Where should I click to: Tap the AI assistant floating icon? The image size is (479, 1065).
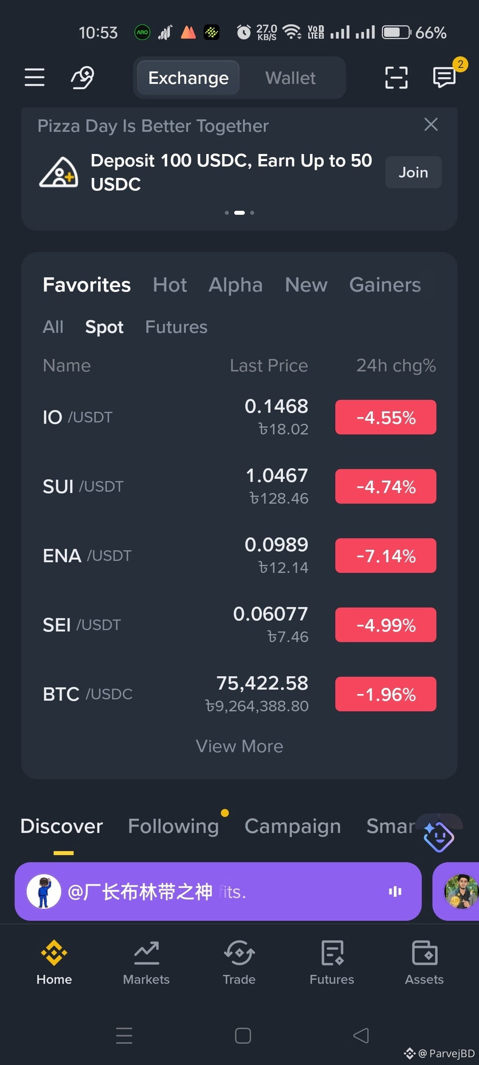[x=439, y=837]
